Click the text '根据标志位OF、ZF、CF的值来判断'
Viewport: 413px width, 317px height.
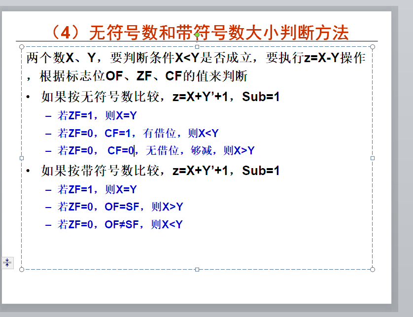click(143, 76)
